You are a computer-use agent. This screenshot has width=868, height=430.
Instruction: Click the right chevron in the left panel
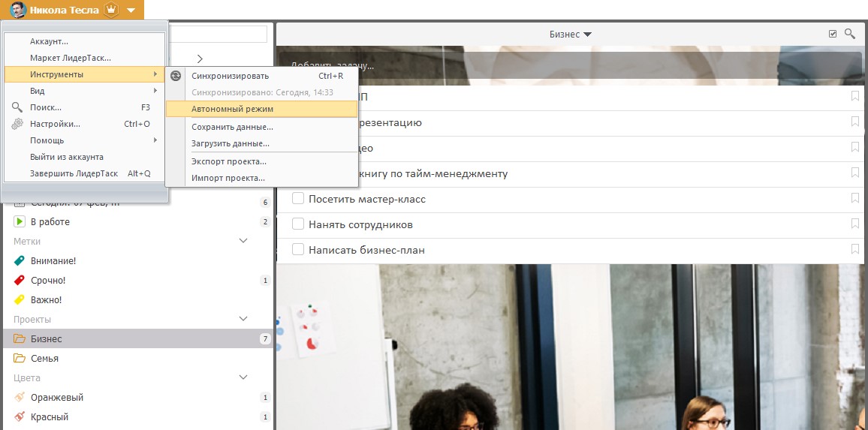200,58
